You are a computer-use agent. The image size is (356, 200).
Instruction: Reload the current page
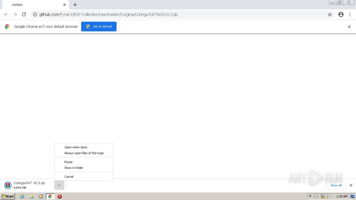24,14
